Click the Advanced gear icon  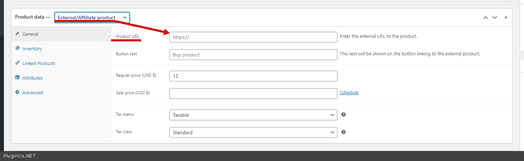coord(17,92)
